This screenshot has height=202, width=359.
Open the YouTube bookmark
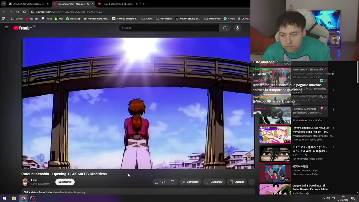[32, 19]
